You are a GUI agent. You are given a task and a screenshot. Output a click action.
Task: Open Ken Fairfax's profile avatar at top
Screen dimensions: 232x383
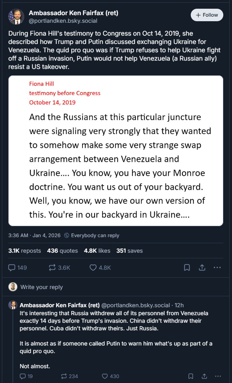[x=16, y=17]
